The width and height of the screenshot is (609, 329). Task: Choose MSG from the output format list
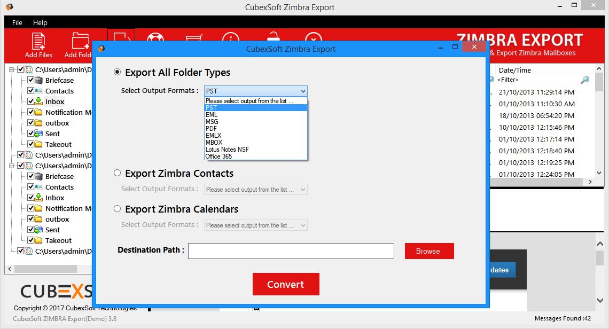point(256,122)
